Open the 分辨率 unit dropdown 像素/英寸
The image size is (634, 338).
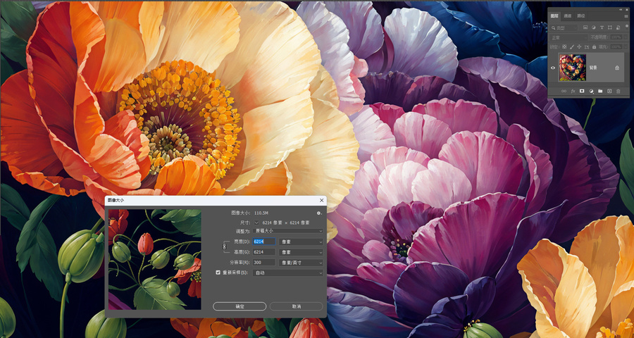point(302,263)
